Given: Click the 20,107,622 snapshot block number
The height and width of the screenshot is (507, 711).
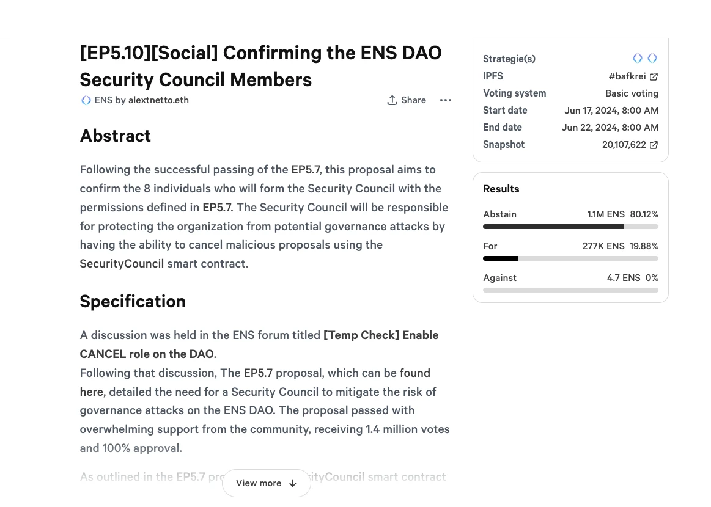Looking at the screenshot, I should (624, 145).
